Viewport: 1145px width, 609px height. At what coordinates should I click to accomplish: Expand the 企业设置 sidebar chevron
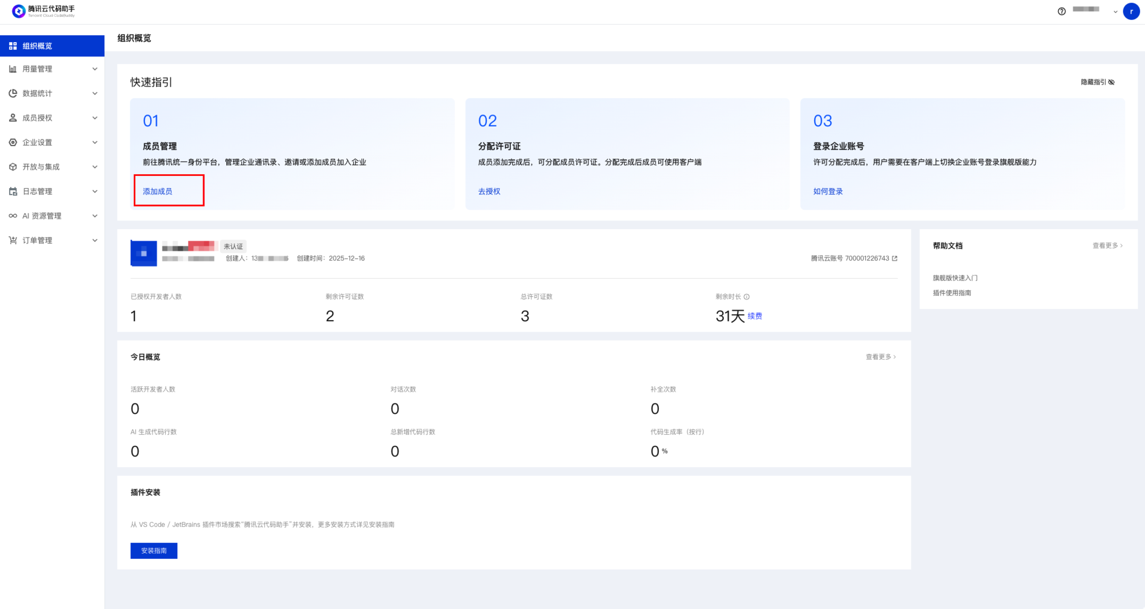[95, 142]
